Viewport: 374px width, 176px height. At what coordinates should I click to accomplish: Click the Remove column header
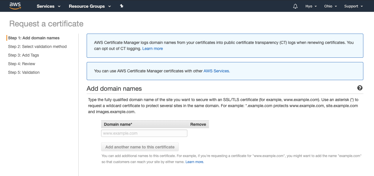coord(198,124)
